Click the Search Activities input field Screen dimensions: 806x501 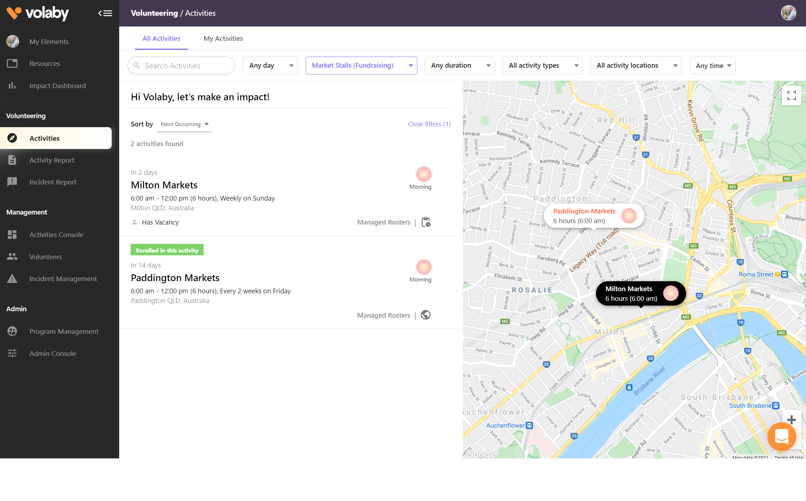tap(181, 65)
